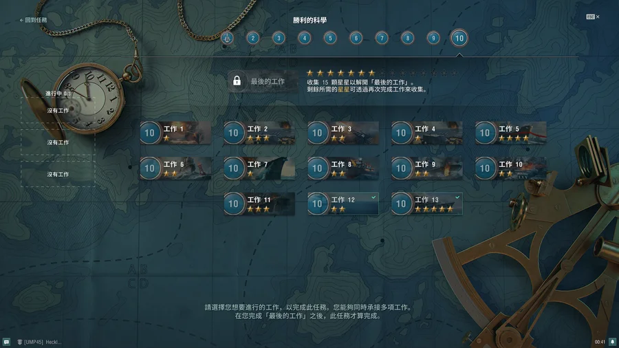Pick 工作 11 three-star task
The image size is (619, 348).
point(259,204)
